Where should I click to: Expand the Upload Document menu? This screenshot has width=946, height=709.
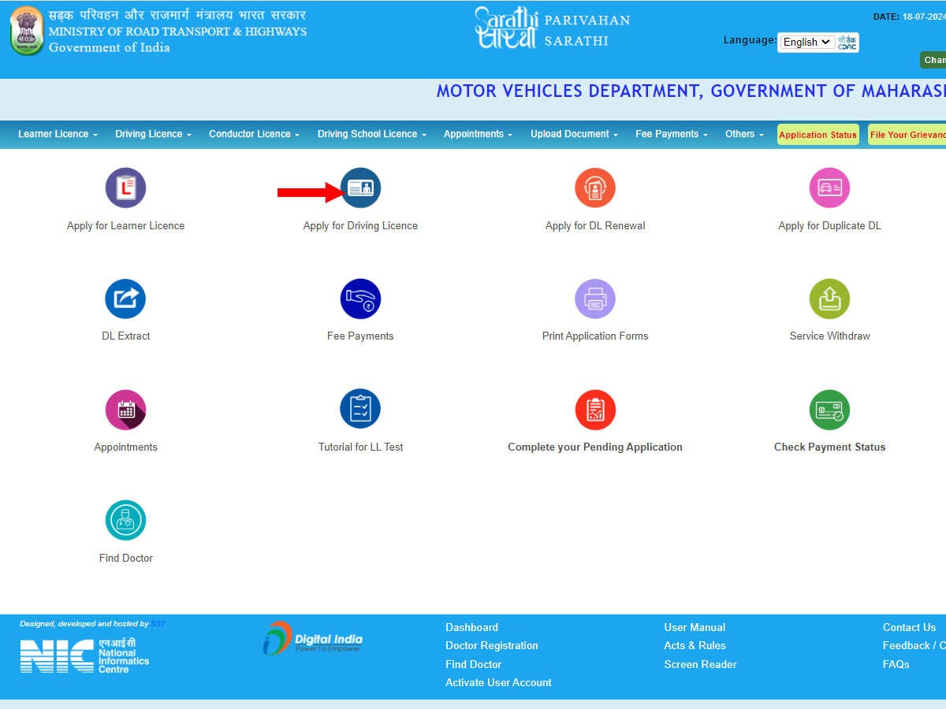coord(574,134)
